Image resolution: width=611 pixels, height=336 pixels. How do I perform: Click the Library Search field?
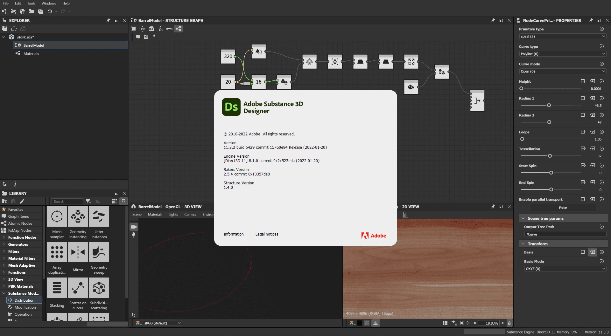click(x=67, y=202)
